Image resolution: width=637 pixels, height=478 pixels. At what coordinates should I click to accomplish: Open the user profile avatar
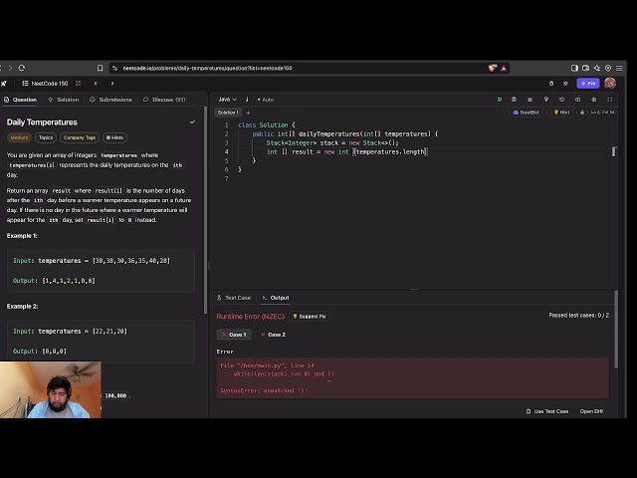point(610,83)
